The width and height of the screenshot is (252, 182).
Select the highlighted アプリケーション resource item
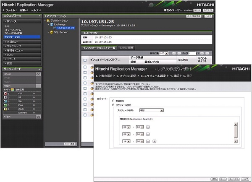22,37
